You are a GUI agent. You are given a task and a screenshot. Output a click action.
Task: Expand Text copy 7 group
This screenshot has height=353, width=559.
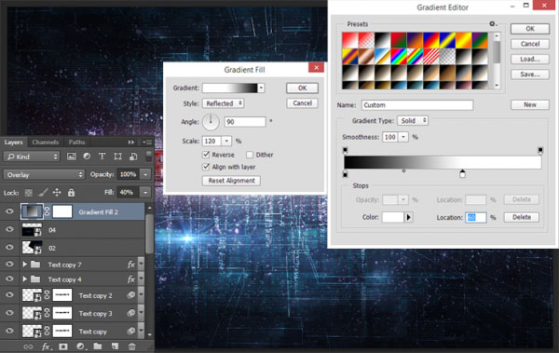point(24,265)
